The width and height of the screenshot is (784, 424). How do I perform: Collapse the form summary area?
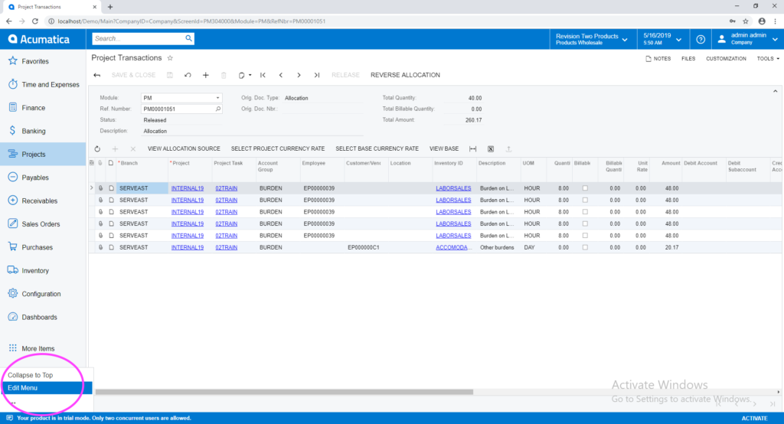tap(775, 92)
